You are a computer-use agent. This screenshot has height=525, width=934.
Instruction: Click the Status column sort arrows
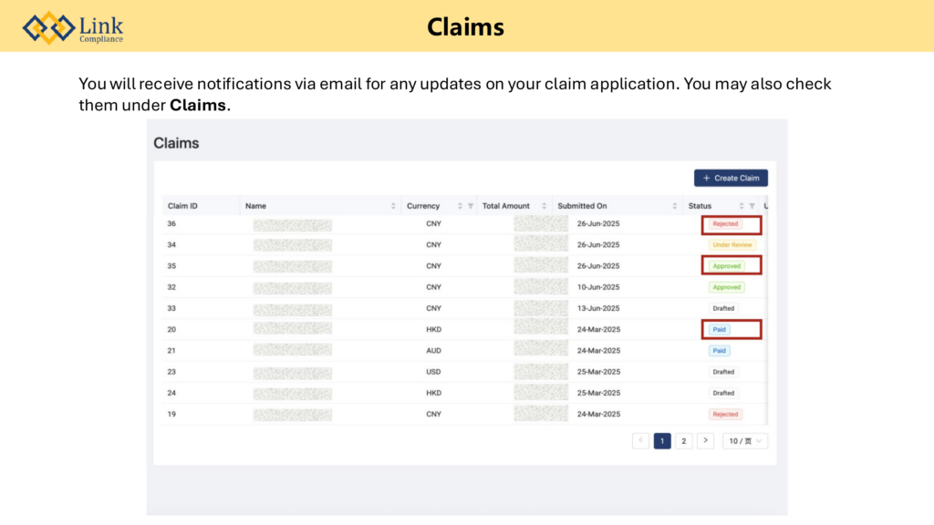[x=741, y=206]
